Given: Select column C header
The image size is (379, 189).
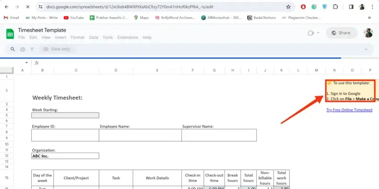Looking at the screenshot, I should (76, 70).
